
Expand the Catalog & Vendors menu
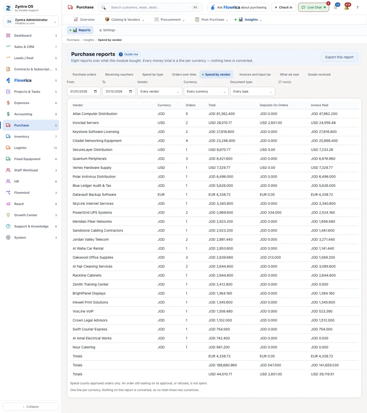click(125, 19)
